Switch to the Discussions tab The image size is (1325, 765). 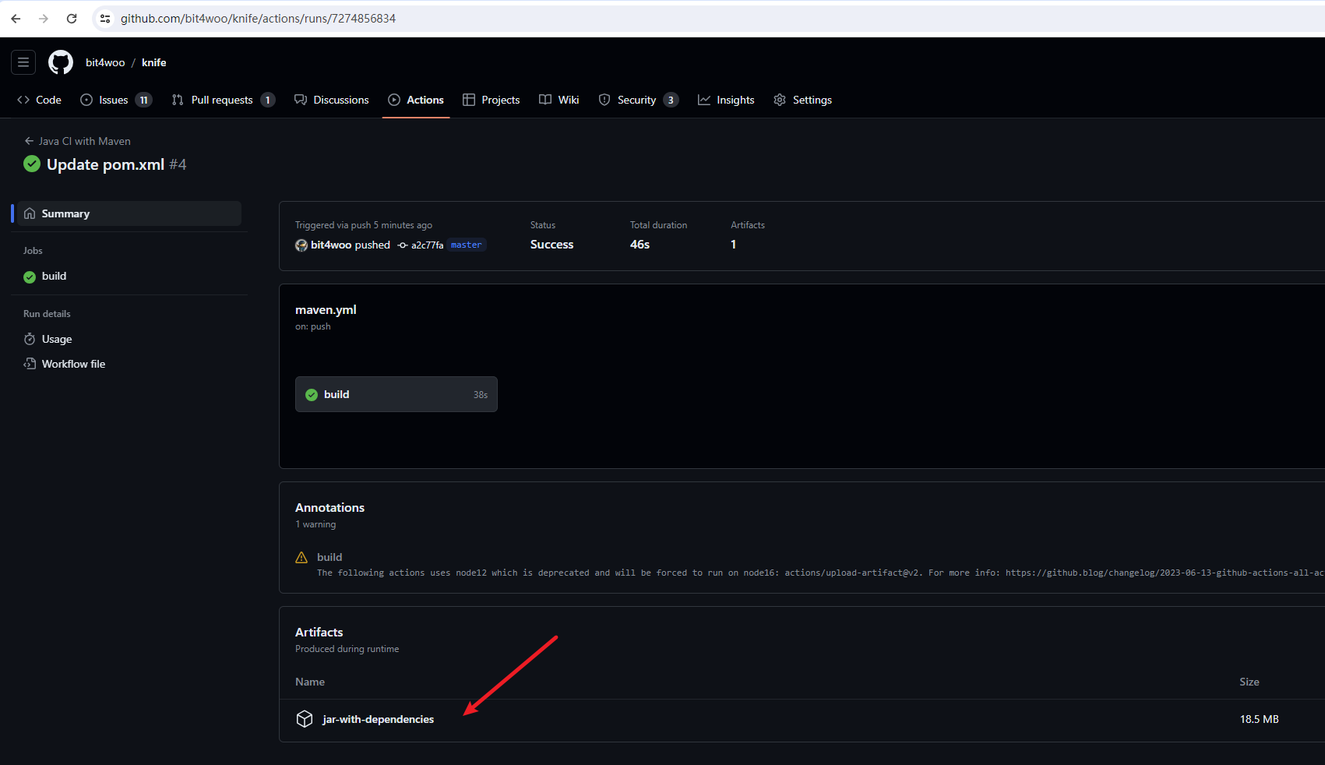(x=332, y=100)
